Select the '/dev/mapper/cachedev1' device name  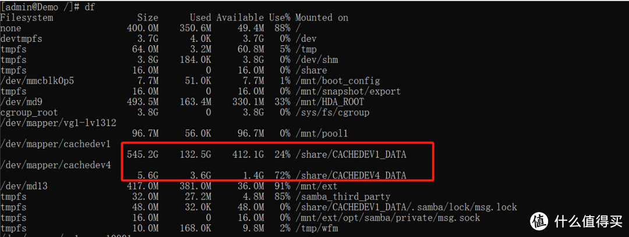click(x=56, y=143)
